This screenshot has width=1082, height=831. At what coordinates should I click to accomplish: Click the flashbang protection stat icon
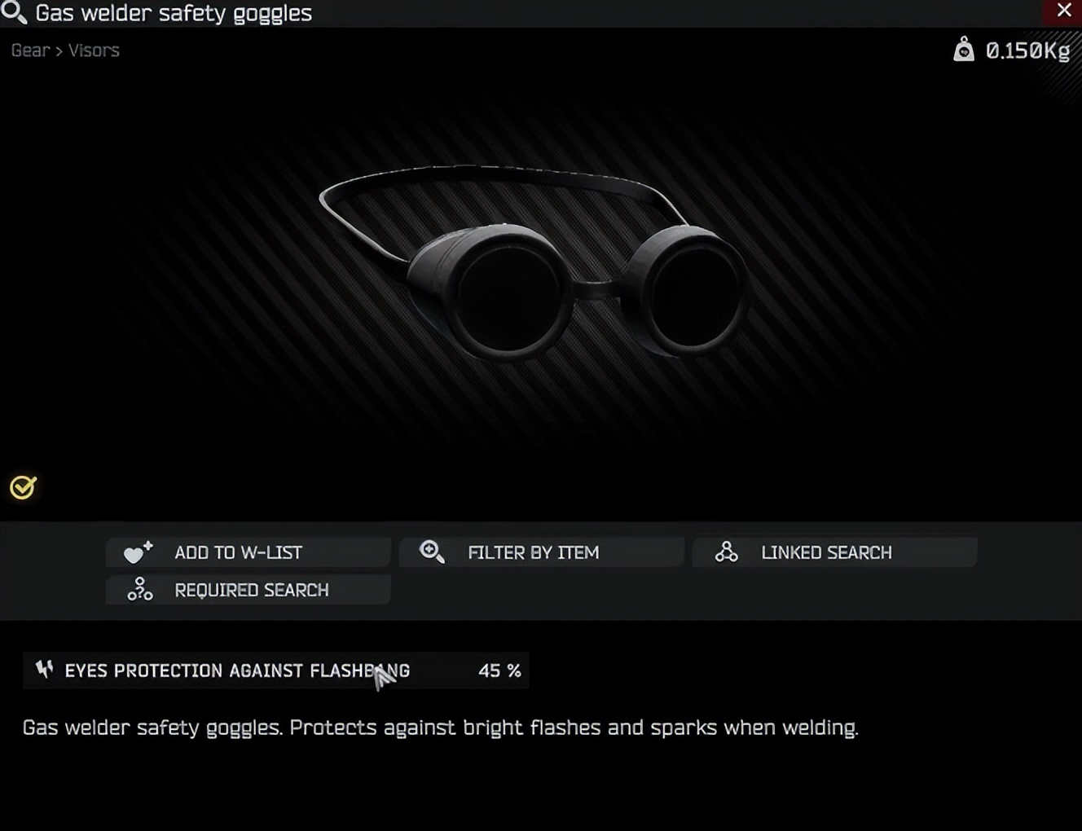tap(44, 670)
